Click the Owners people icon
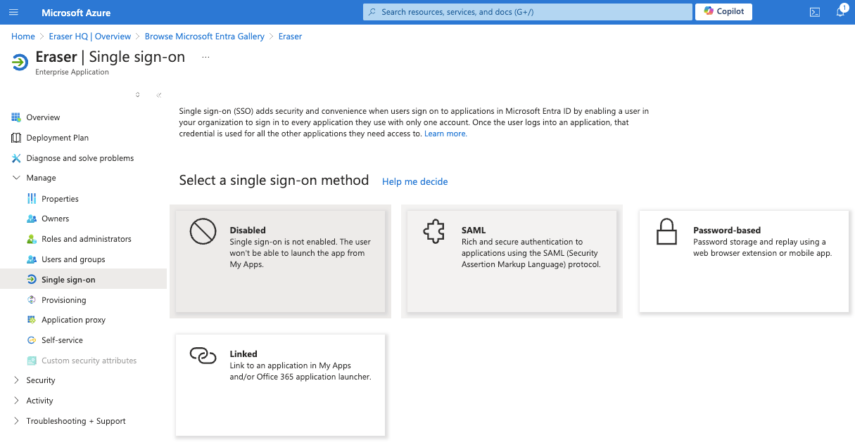Viewport: 855px width, 447px height. (x=32, y=219)
